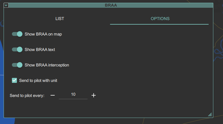Disable the Show BRAA on map switch
223x124 pixels.
coord(17,34)
